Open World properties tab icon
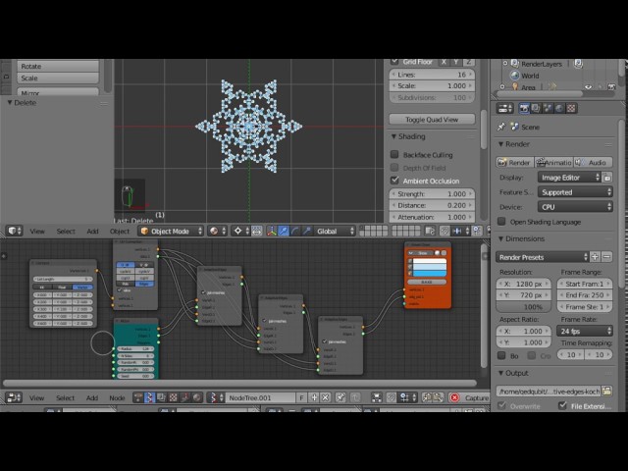 [x=559, y=108]
